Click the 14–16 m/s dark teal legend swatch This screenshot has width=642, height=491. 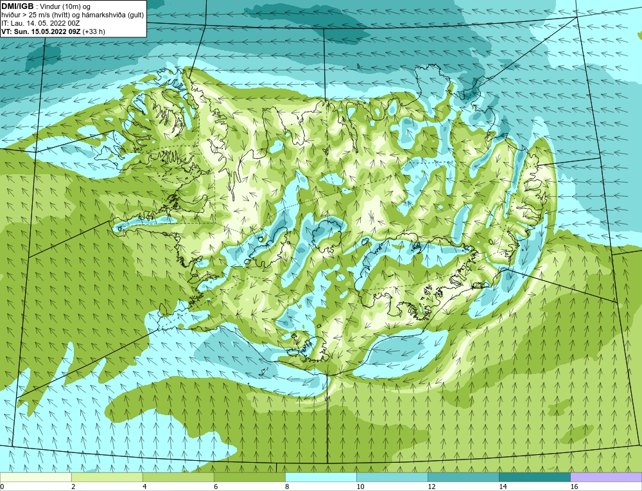point(534,477)
